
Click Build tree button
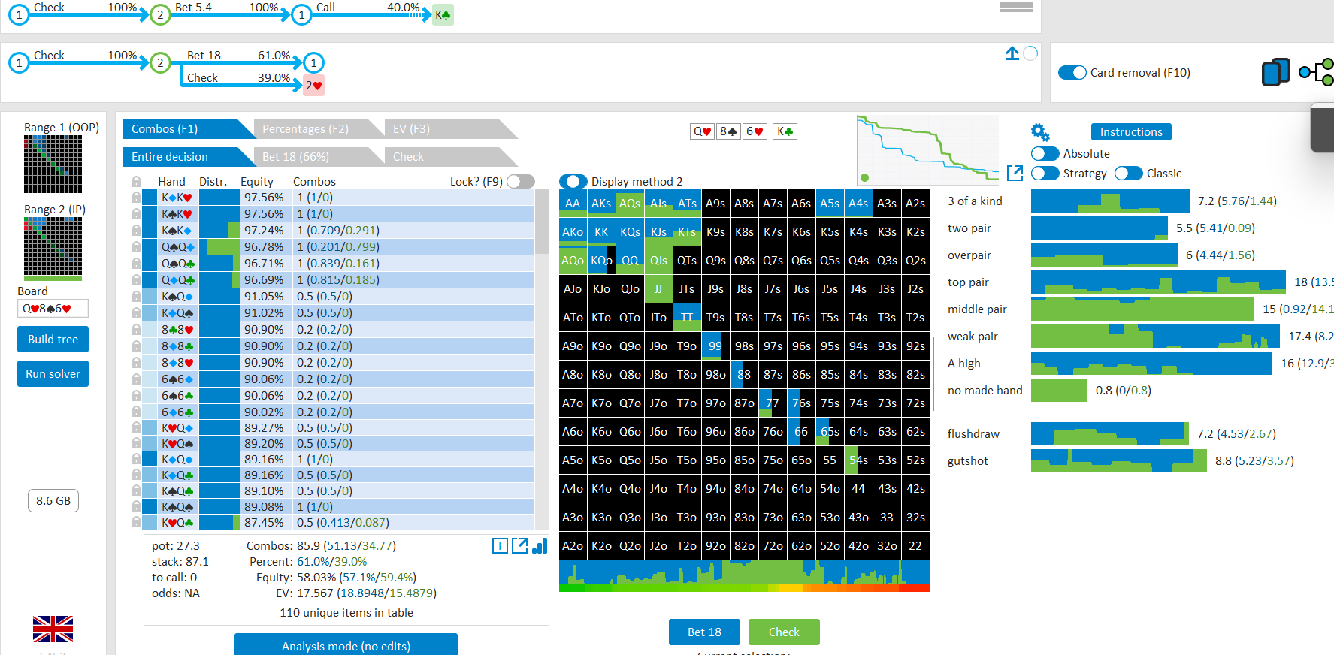(53, 339)
